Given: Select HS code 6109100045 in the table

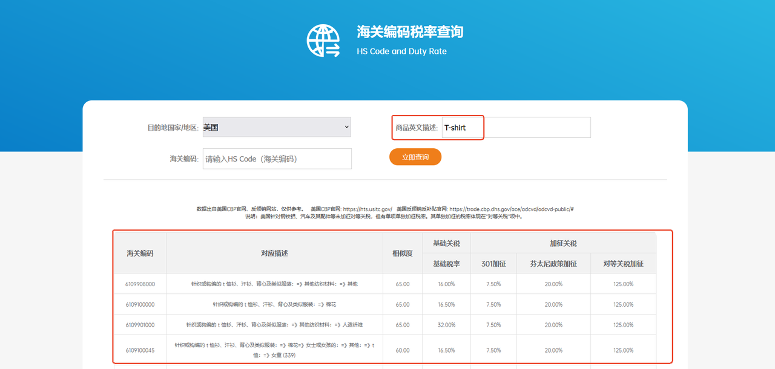Looking at the screenshot, I should (x=140, y=350).
